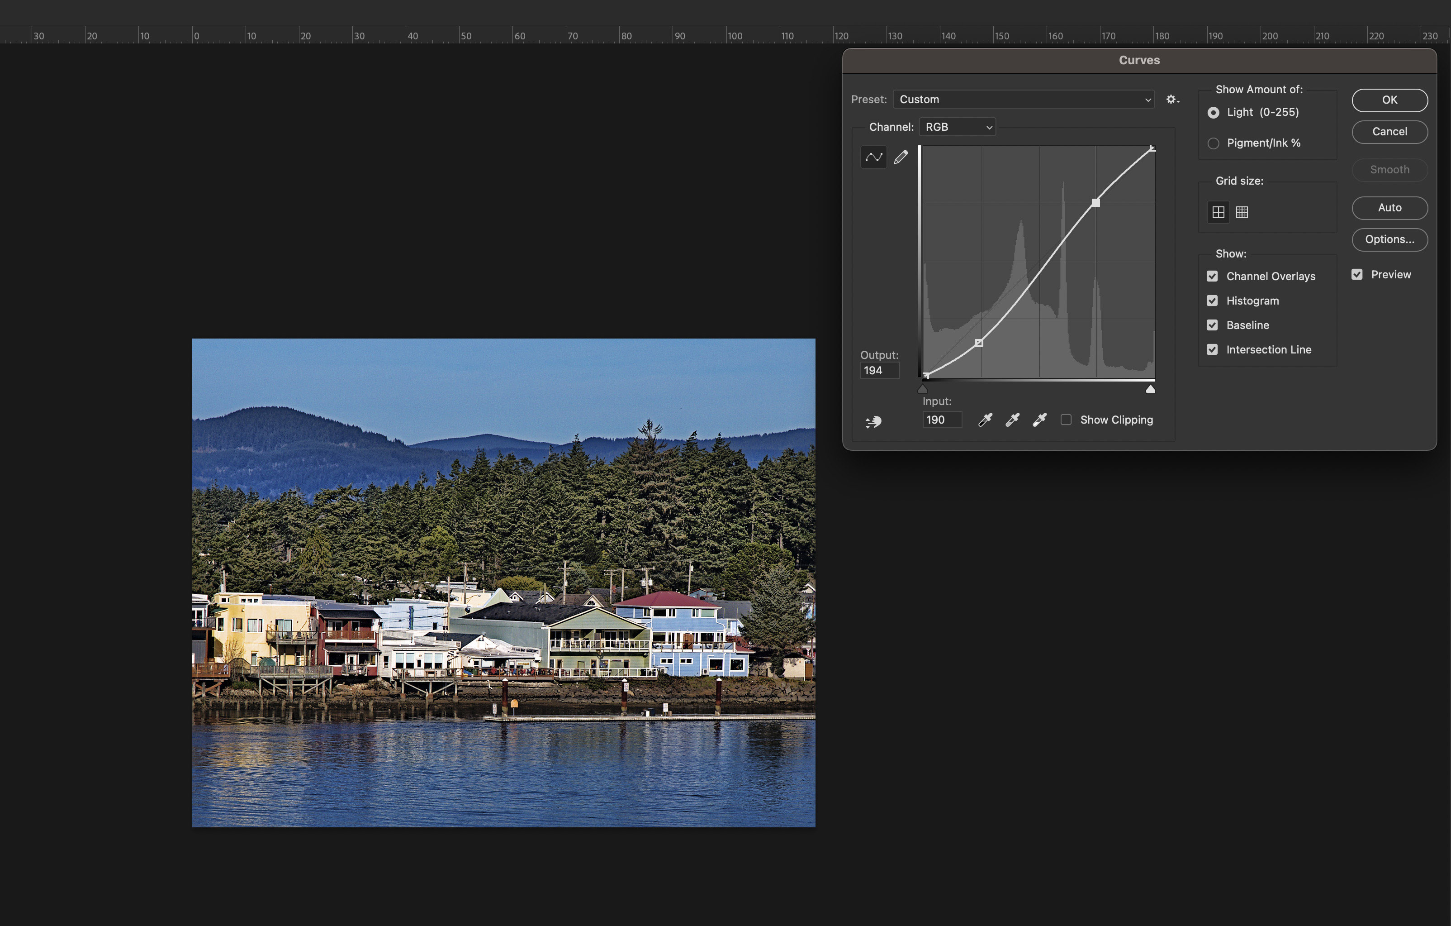The height and width of the screenshot is (926, 1451).
Task: Select the Pigment/Ink % radio button
Action: (1214, 143)
